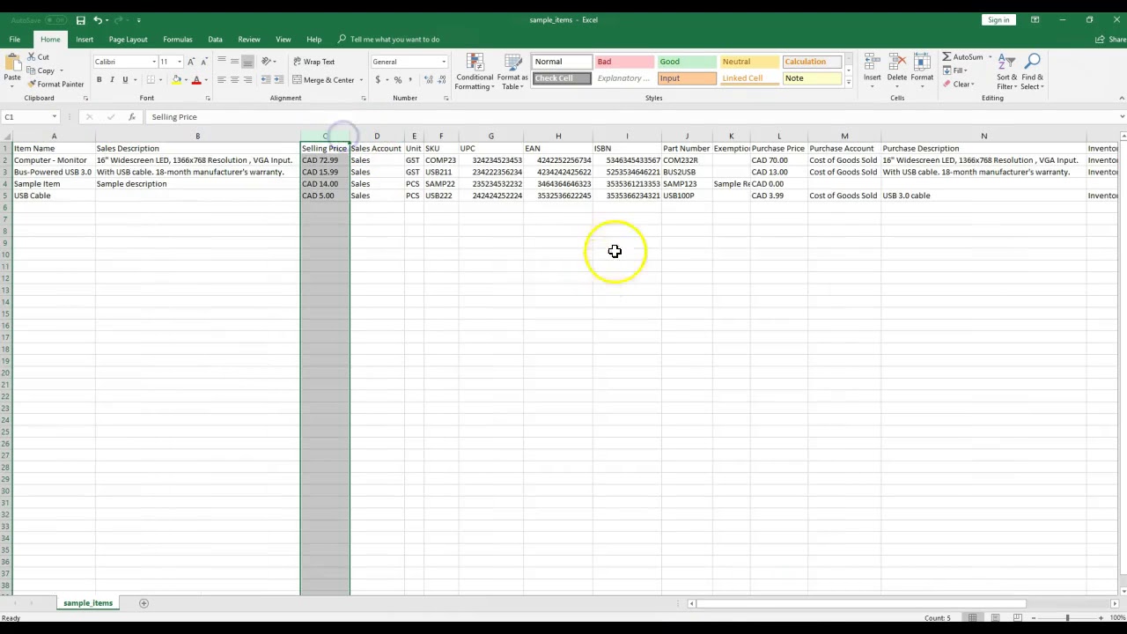The height and width of the screenshot is (634, 1127).
Task: Expand the Clear dropdown
Action: click(x=972, y=85)
